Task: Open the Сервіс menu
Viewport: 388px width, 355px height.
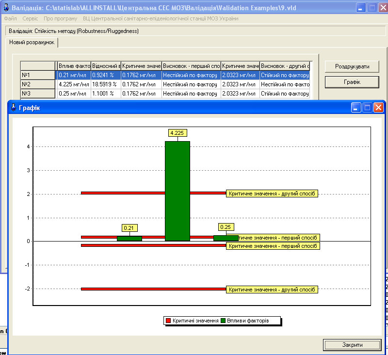Action: tap(30, 18)
